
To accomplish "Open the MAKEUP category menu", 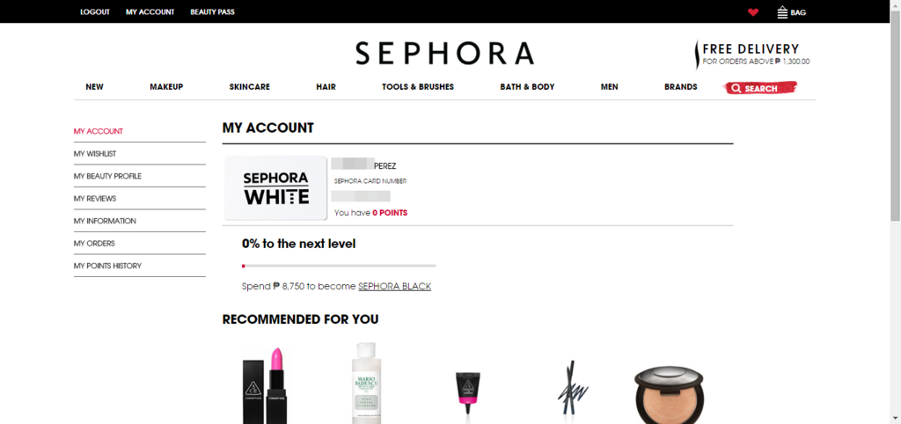I will pyautogui.click(x=166, y=87).
